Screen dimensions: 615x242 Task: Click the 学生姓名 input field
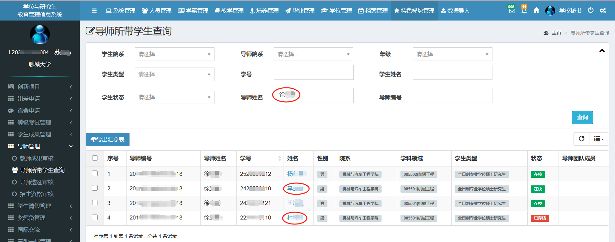pyautogui.click(x=452, y=73)
